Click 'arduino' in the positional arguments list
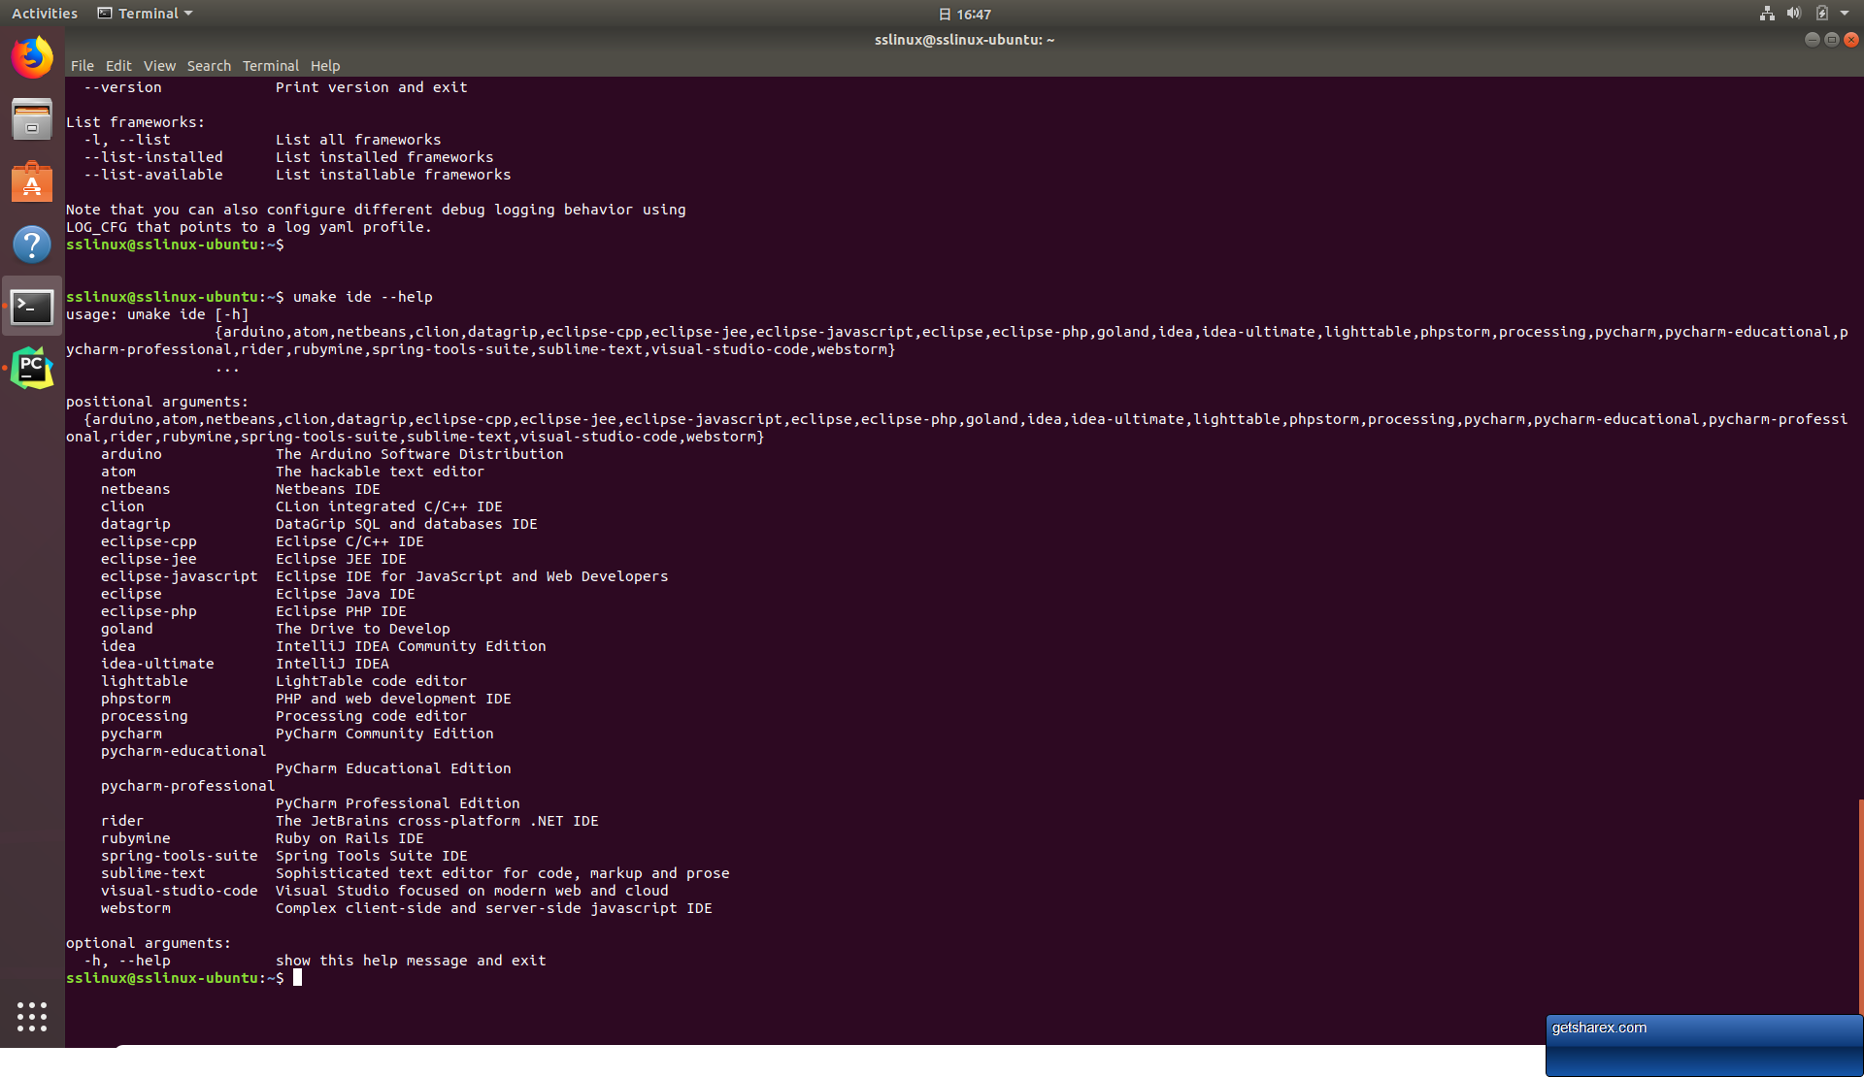 [131, 454]
